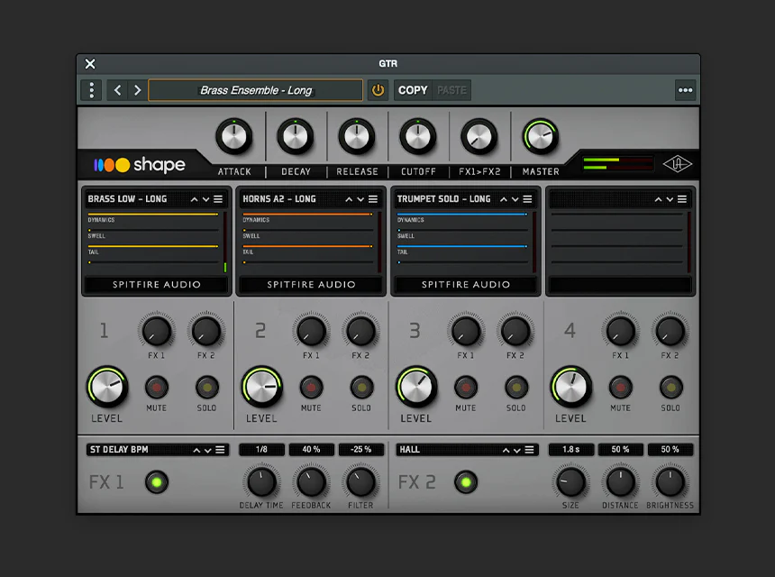
Task: Click the Brass Ensemble - Long preset name field
Action: [x=256, y=90]
